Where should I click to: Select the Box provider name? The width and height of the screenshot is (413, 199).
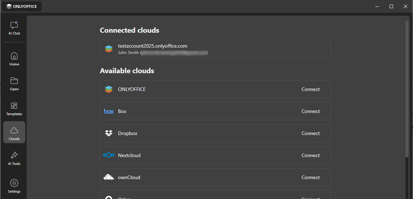(122, 111)
